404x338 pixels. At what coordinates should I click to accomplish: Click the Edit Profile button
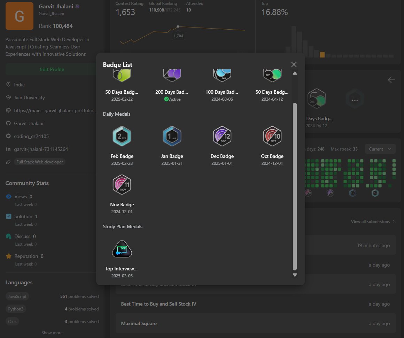tap(52, 69)
